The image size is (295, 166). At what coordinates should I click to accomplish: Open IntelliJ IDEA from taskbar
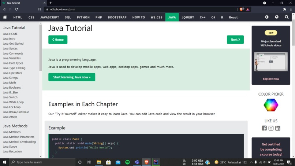click(x=156, y=162)
